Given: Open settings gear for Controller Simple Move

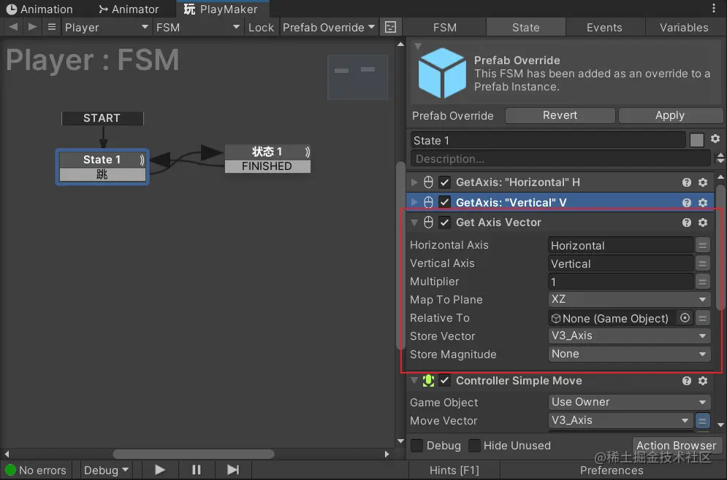Looking at the screenshot, I should [703, 381].
